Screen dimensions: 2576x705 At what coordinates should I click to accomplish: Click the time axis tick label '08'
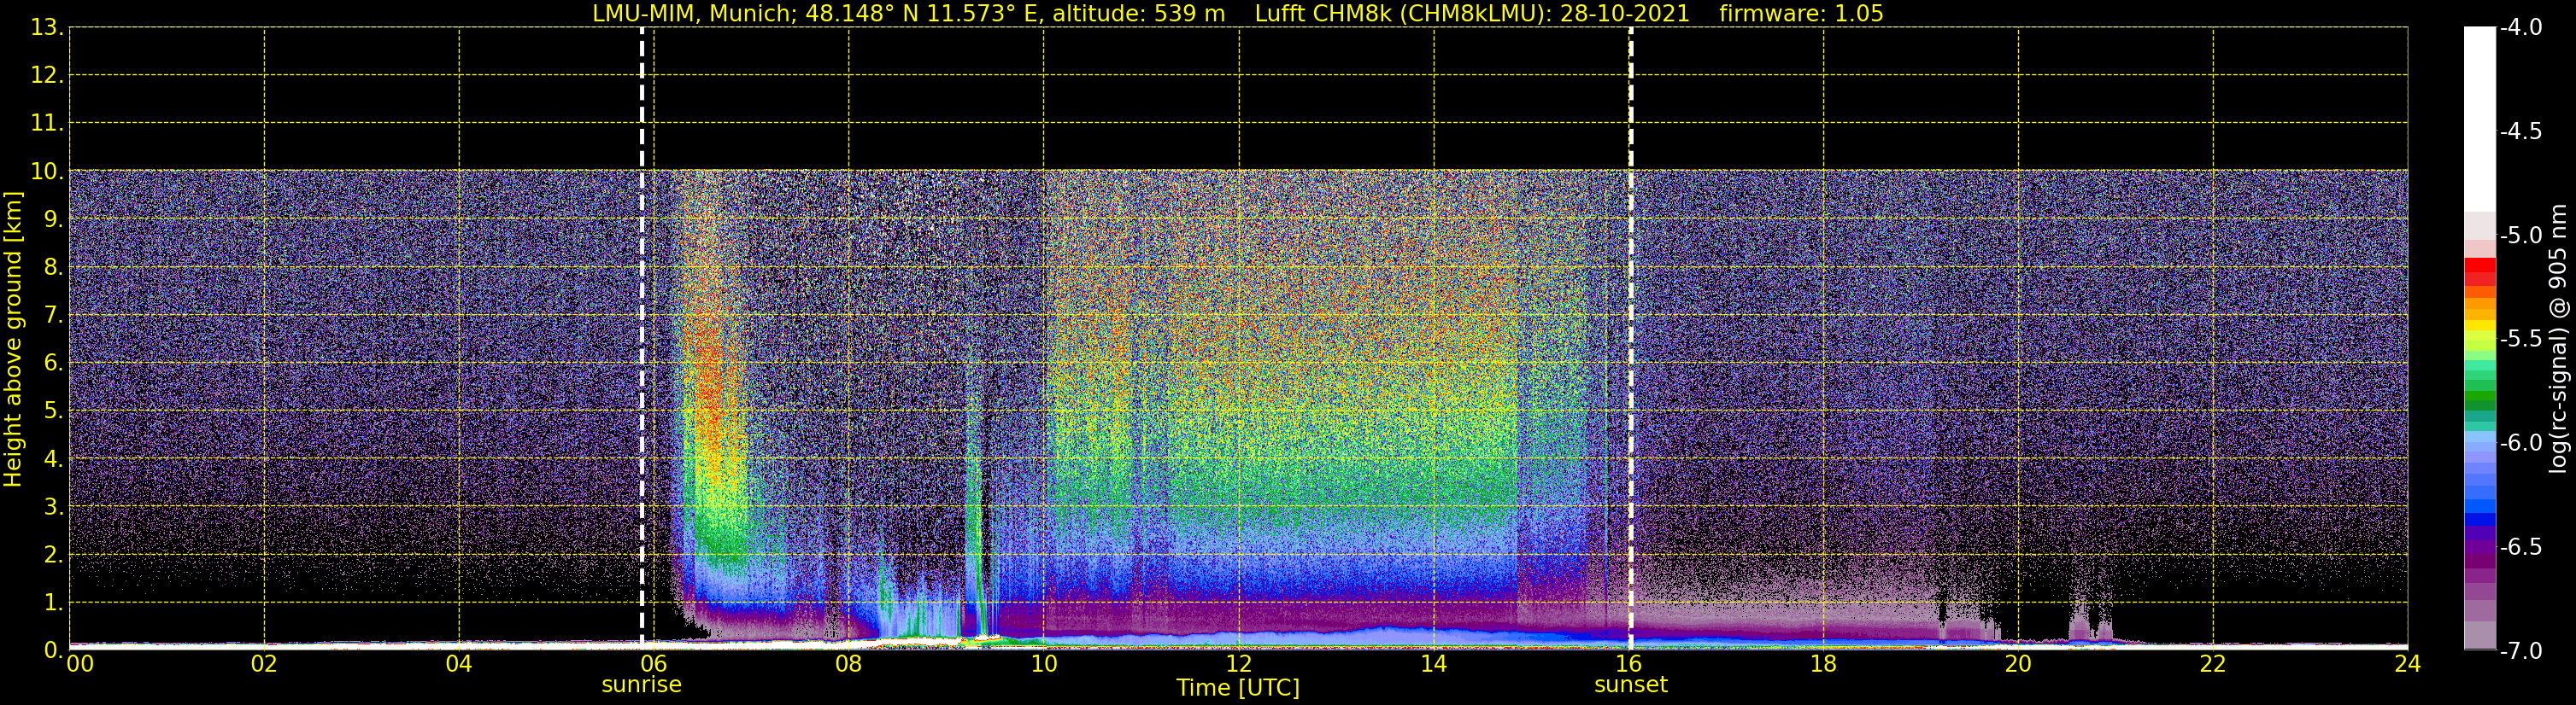849,664
